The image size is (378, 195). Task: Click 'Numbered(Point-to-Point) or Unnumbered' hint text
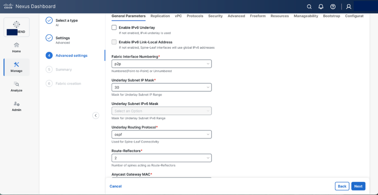pos(141,71)
